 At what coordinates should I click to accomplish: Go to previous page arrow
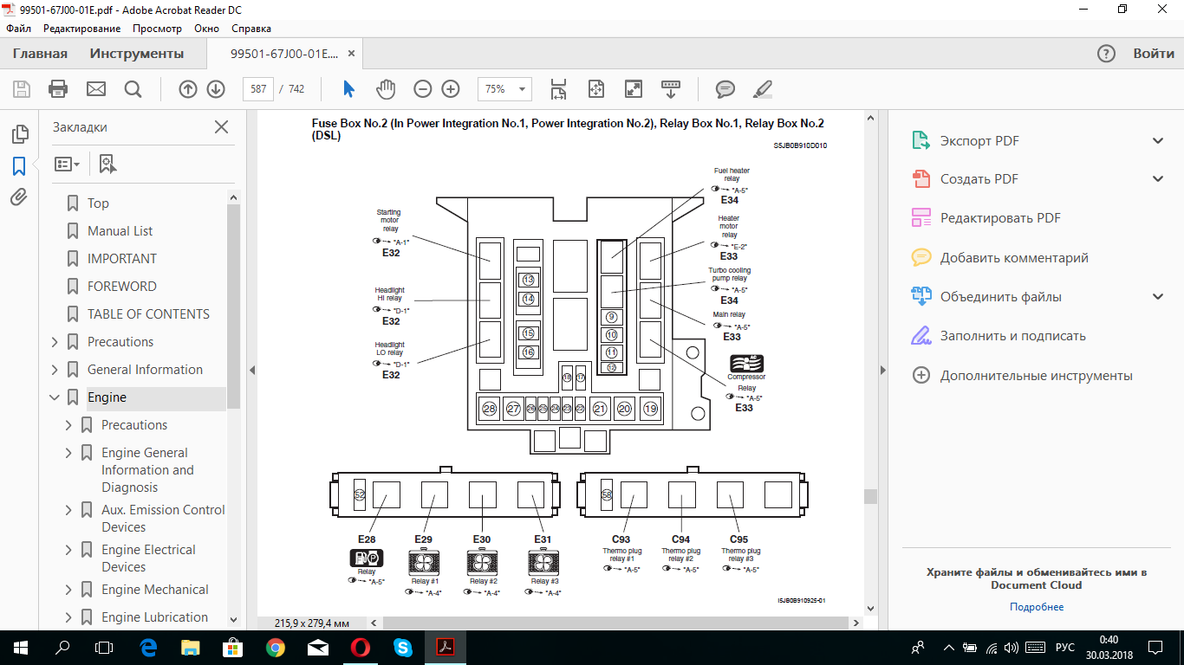point(187,89)
